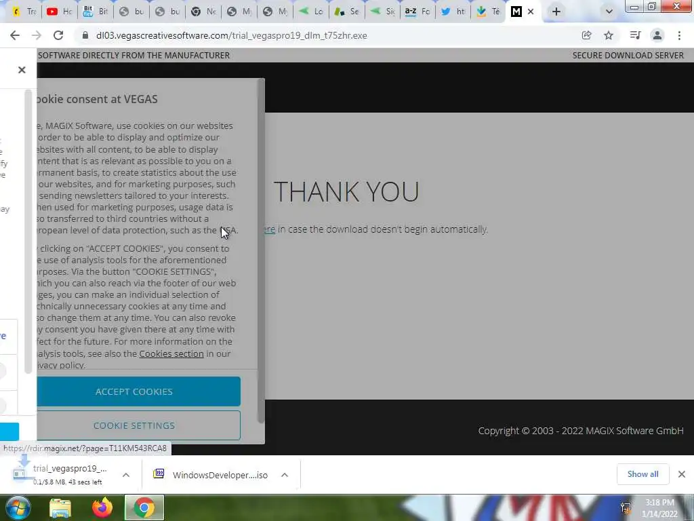Share this page via the share icon
The height and width of the screenshot is (521, 694).
click(586, 35)
